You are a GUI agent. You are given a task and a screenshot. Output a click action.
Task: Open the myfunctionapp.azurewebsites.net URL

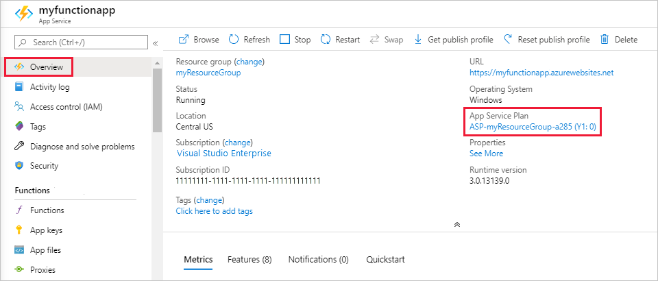coord(541,73)
